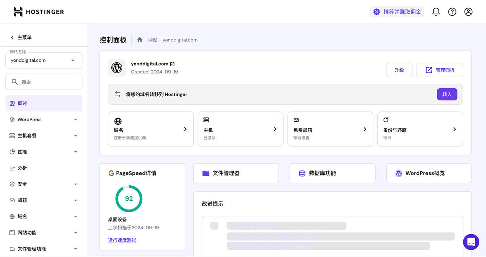486x257 pixels.
Task: Click the 运行速度测试 link
Action: 122,240
